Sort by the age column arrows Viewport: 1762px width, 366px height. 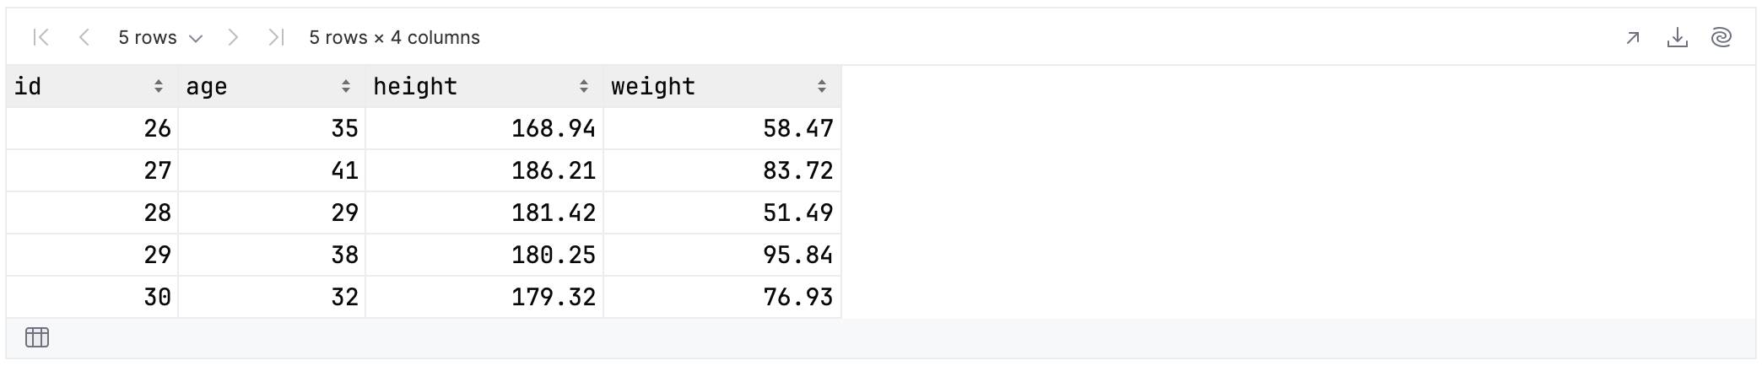click(x=346, y=86)
